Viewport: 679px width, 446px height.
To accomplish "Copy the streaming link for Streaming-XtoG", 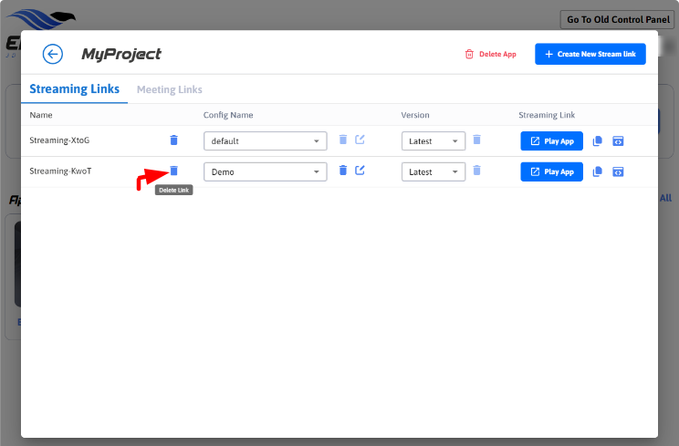I will click(x=598, y=141).
